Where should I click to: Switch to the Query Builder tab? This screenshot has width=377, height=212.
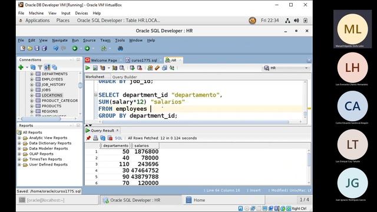[124, 77]
